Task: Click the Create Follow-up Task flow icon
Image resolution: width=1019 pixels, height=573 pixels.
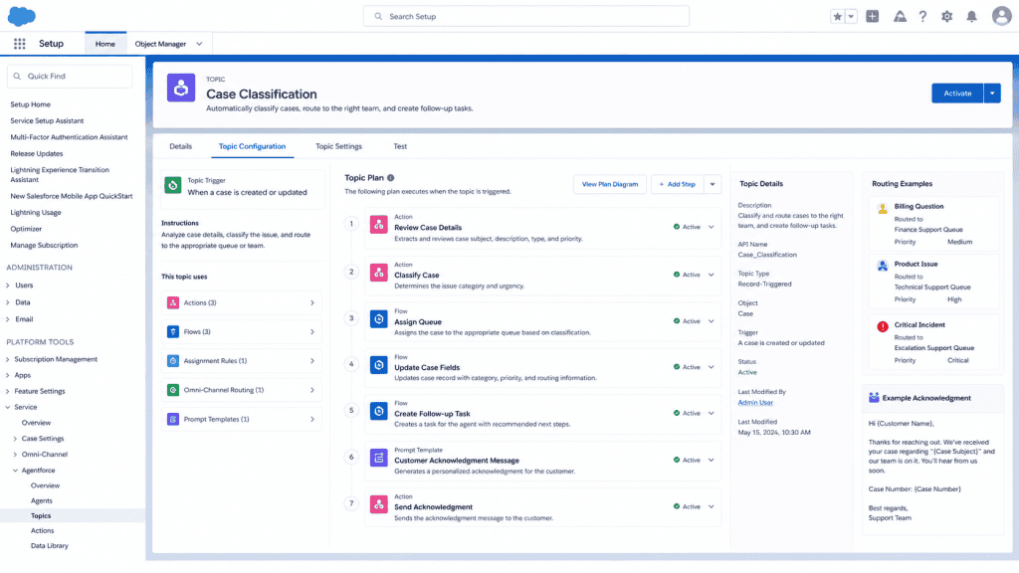Action: (379, 411)
